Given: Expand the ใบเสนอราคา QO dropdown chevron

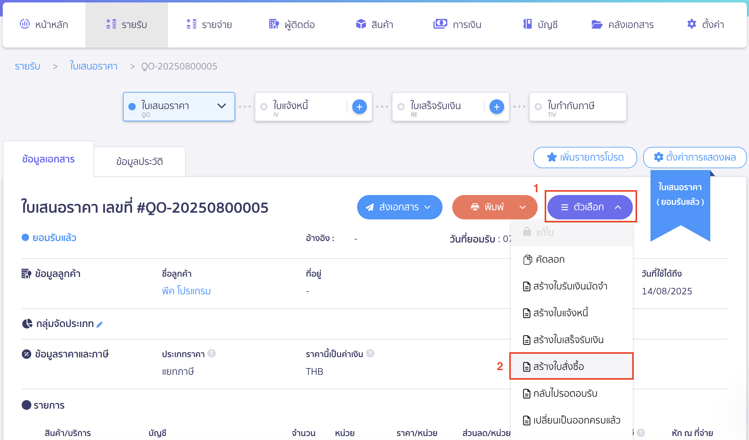Looking at the screenshot, I should (222, 106).
